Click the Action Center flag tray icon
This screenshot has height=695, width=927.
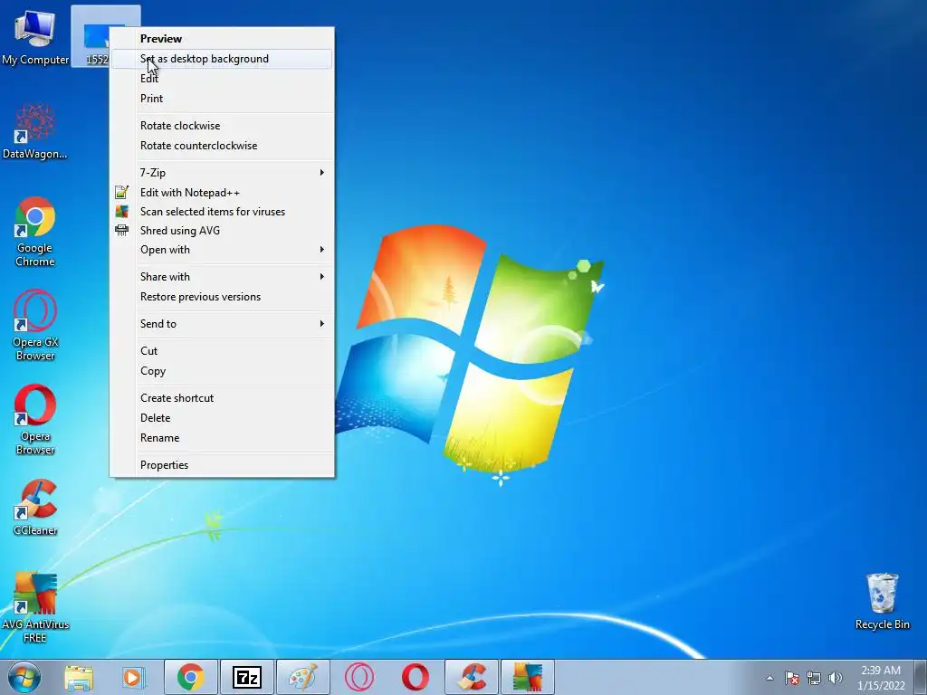792,678
